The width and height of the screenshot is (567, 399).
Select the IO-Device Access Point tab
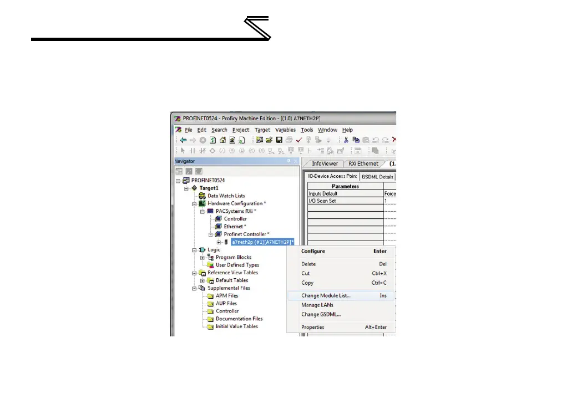[332, 176]
